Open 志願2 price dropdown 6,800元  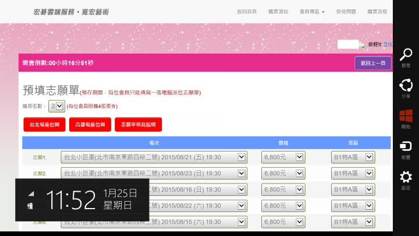click(283, 174)
